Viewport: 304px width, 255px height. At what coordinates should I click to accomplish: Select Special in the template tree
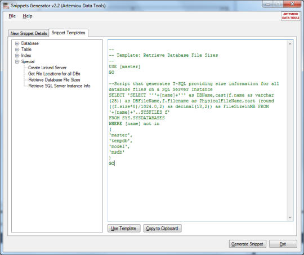pyautogui.click(x=28, y=62)
